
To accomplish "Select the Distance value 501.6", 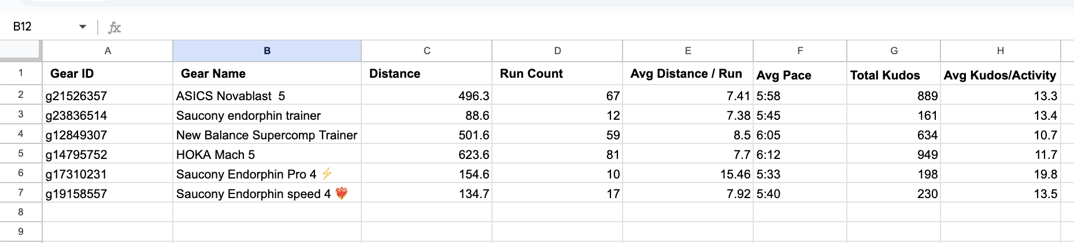I will [x=427, y=135].
